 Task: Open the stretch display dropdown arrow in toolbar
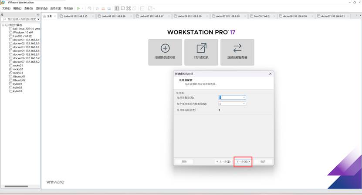tap(154, 8)
